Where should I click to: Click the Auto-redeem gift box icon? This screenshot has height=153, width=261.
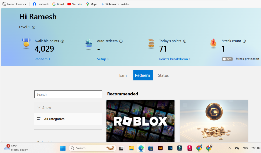[89, 44]
